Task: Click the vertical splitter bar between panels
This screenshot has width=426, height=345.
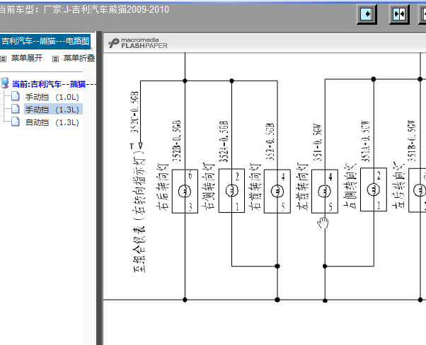Action: 99,188
